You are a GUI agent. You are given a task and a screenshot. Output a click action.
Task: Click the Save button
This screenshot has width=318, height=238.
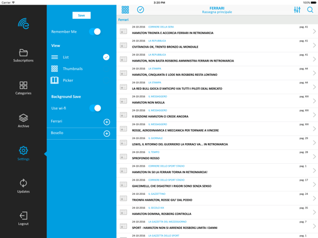pyautogui.click(x=81, y=16)
